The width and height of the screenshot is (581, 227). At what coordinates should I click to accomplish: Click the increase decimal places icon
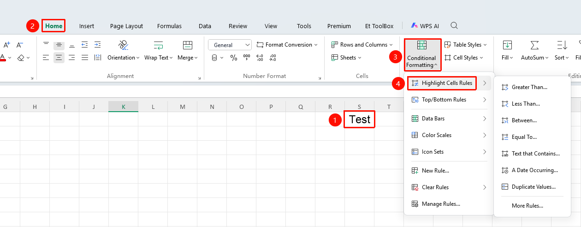260,58
